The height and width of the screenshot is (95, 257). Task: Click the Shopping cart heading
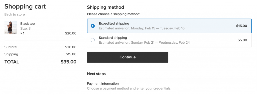(25, 6)
